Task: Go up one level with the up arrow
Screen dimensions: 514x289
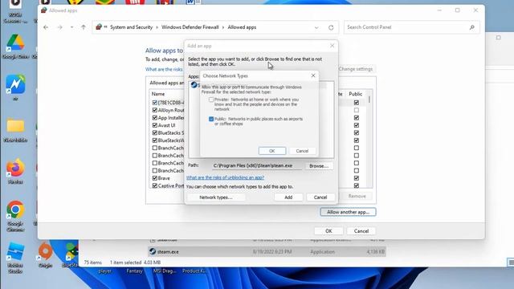Action: pos(84,27)
